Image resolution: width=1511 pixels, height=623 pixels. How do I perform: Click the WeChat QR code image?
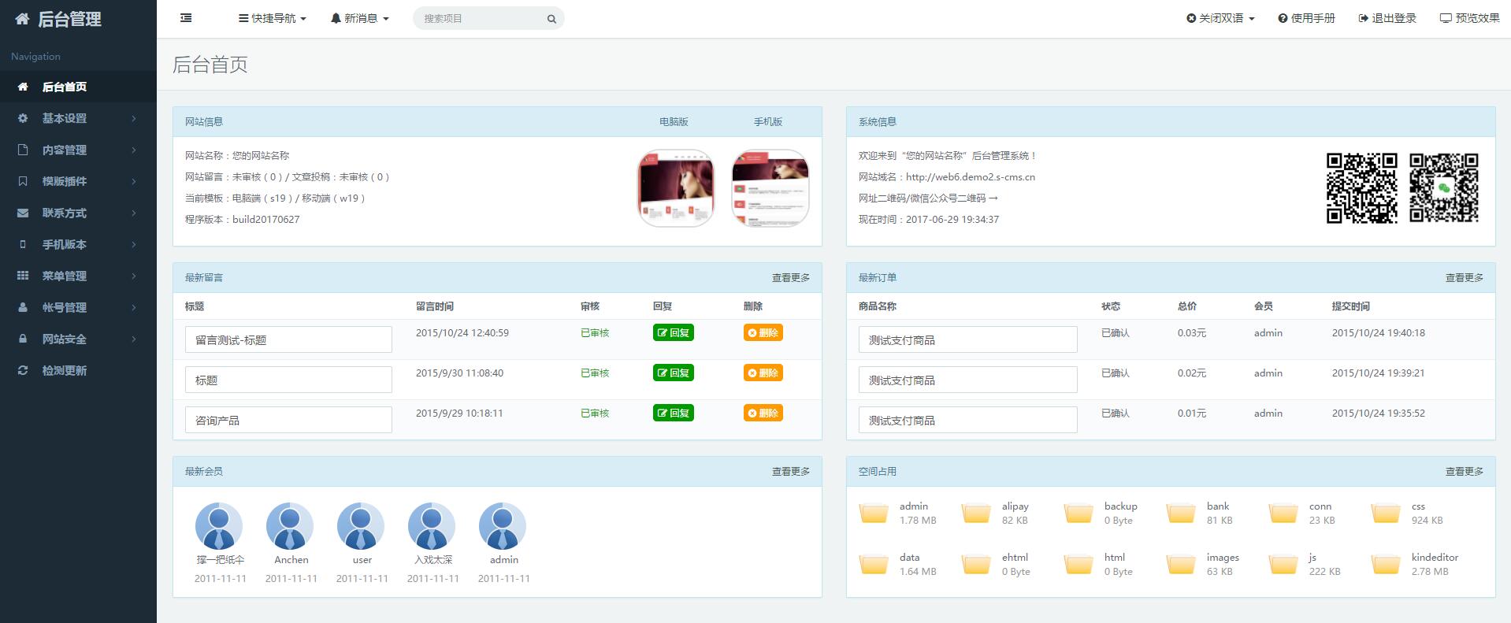coord(1443,188)
